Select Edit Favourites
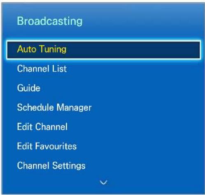 pos(47,146)
